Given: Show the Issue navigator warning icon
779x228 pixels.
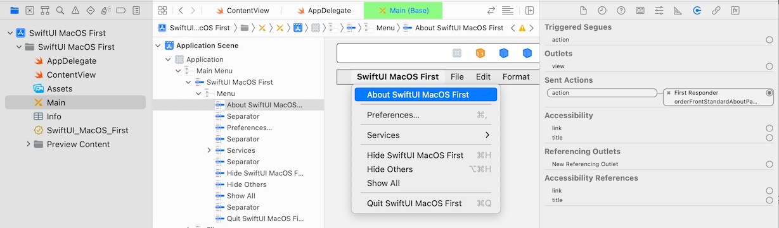Looking at the screenshot, I should [75, 11].
